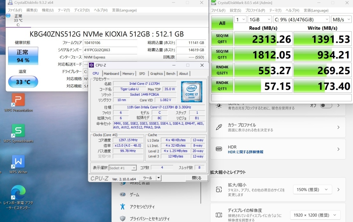Open WPS Writer from the desktop

(x=18, y=162)
